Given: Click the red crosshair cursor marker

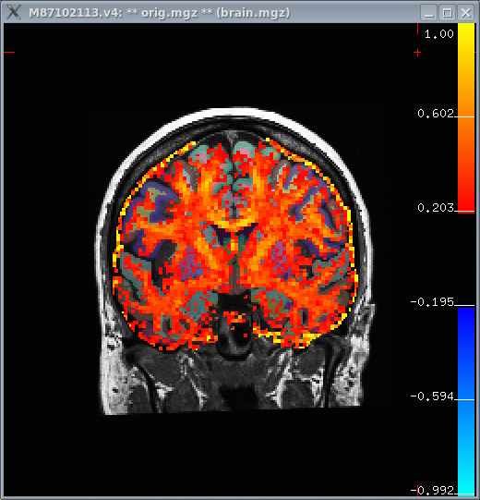Looking at the screenshot, I should (x=417, y=53).
